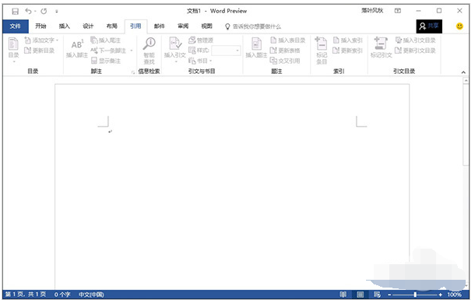Click the smiley feedback icon
The image size is (475, 300).
pos(459,26)
